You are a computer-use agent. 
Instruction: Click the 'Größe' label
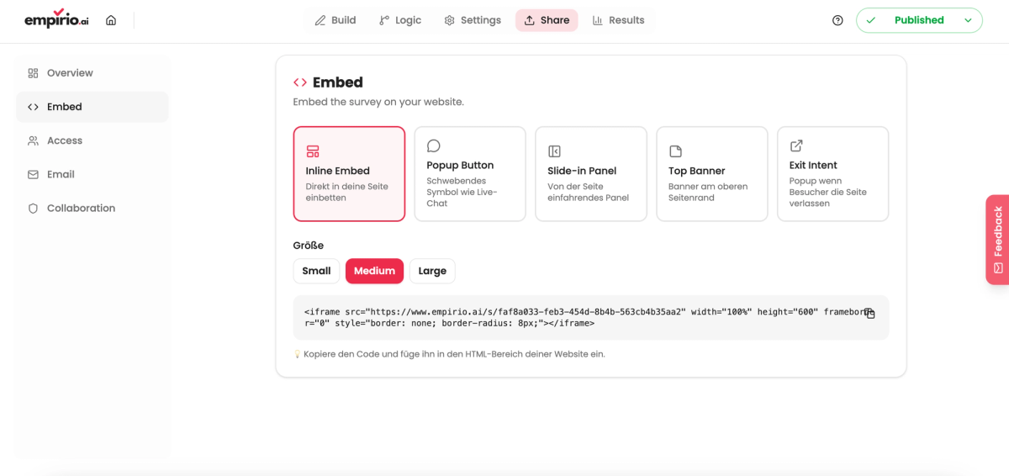pyautogui.click(x=308, y=246)
